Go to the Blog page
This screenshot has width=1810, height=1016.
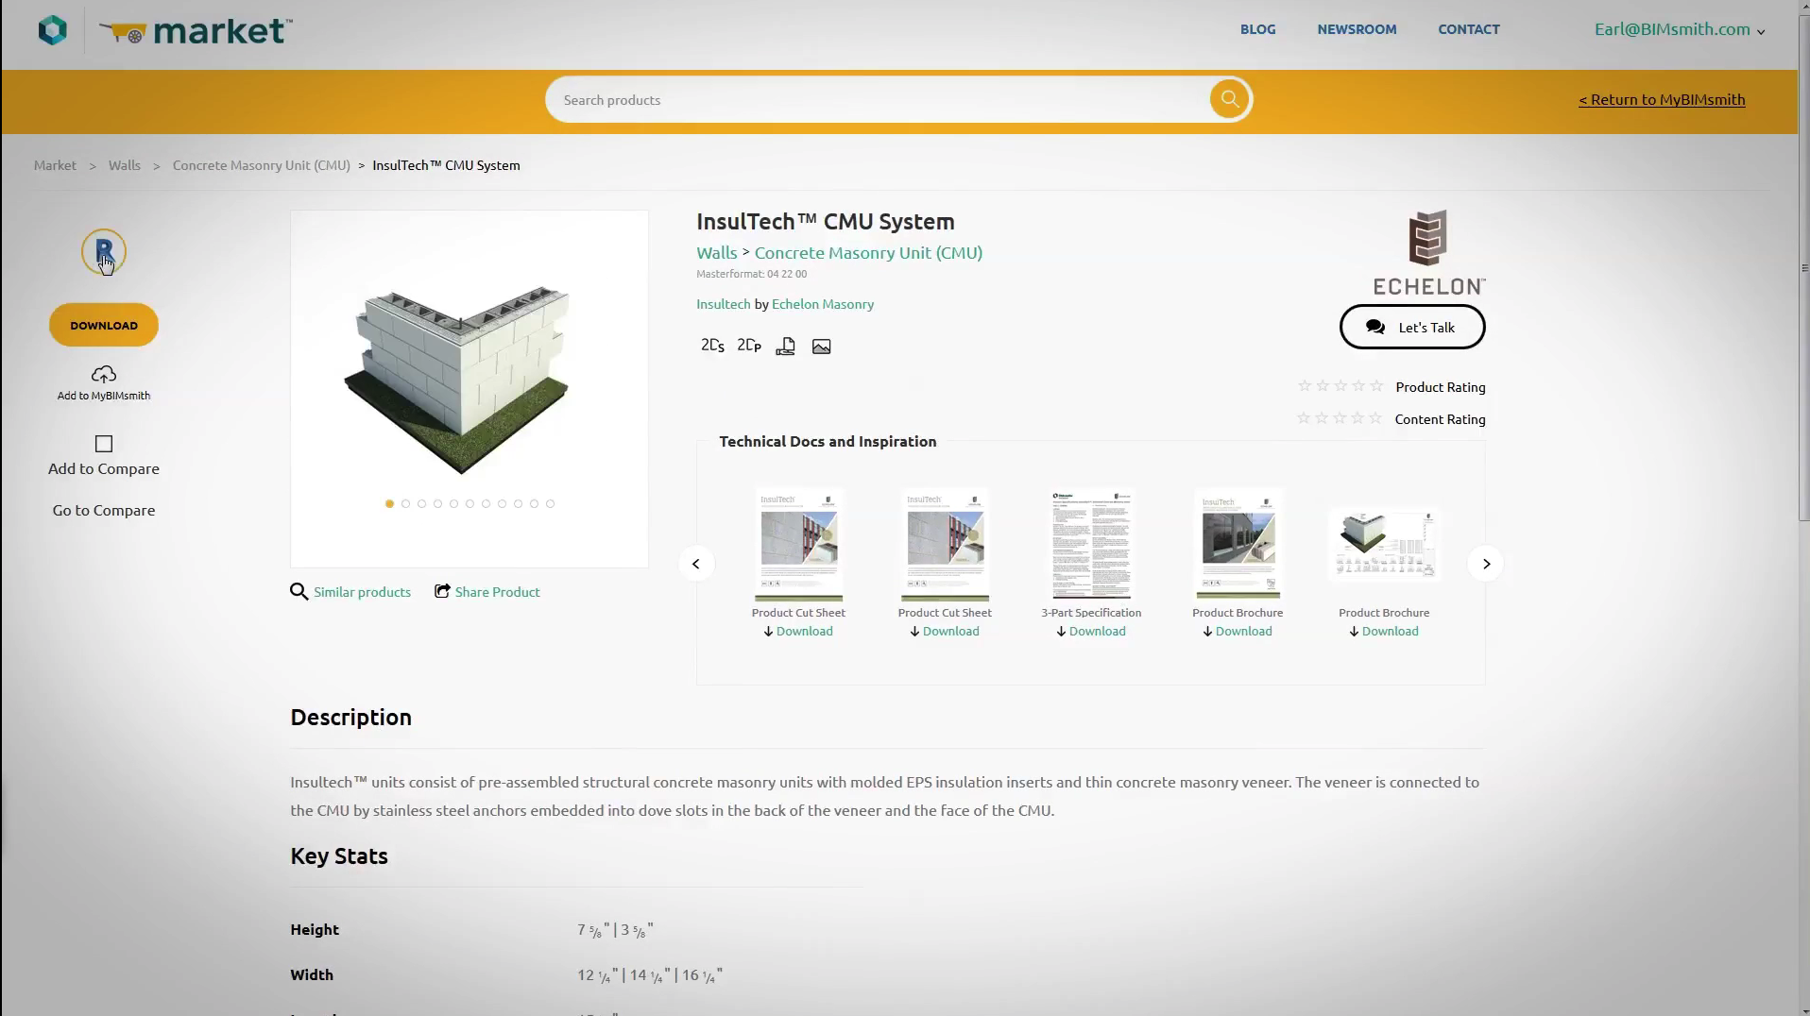tap(1257, 29)
